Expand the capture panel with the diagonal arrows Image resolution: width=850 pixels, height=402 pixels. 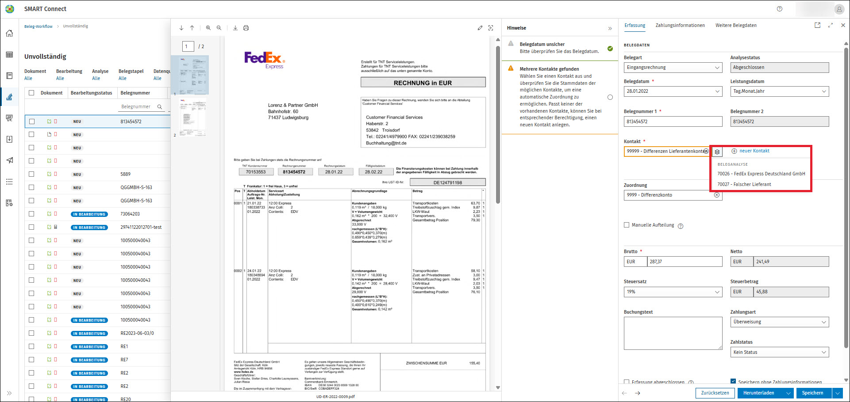[x=831, y=25]
